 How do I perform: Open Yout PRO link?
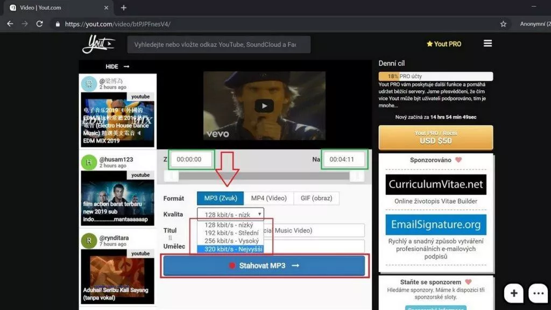tap(444, 44)
